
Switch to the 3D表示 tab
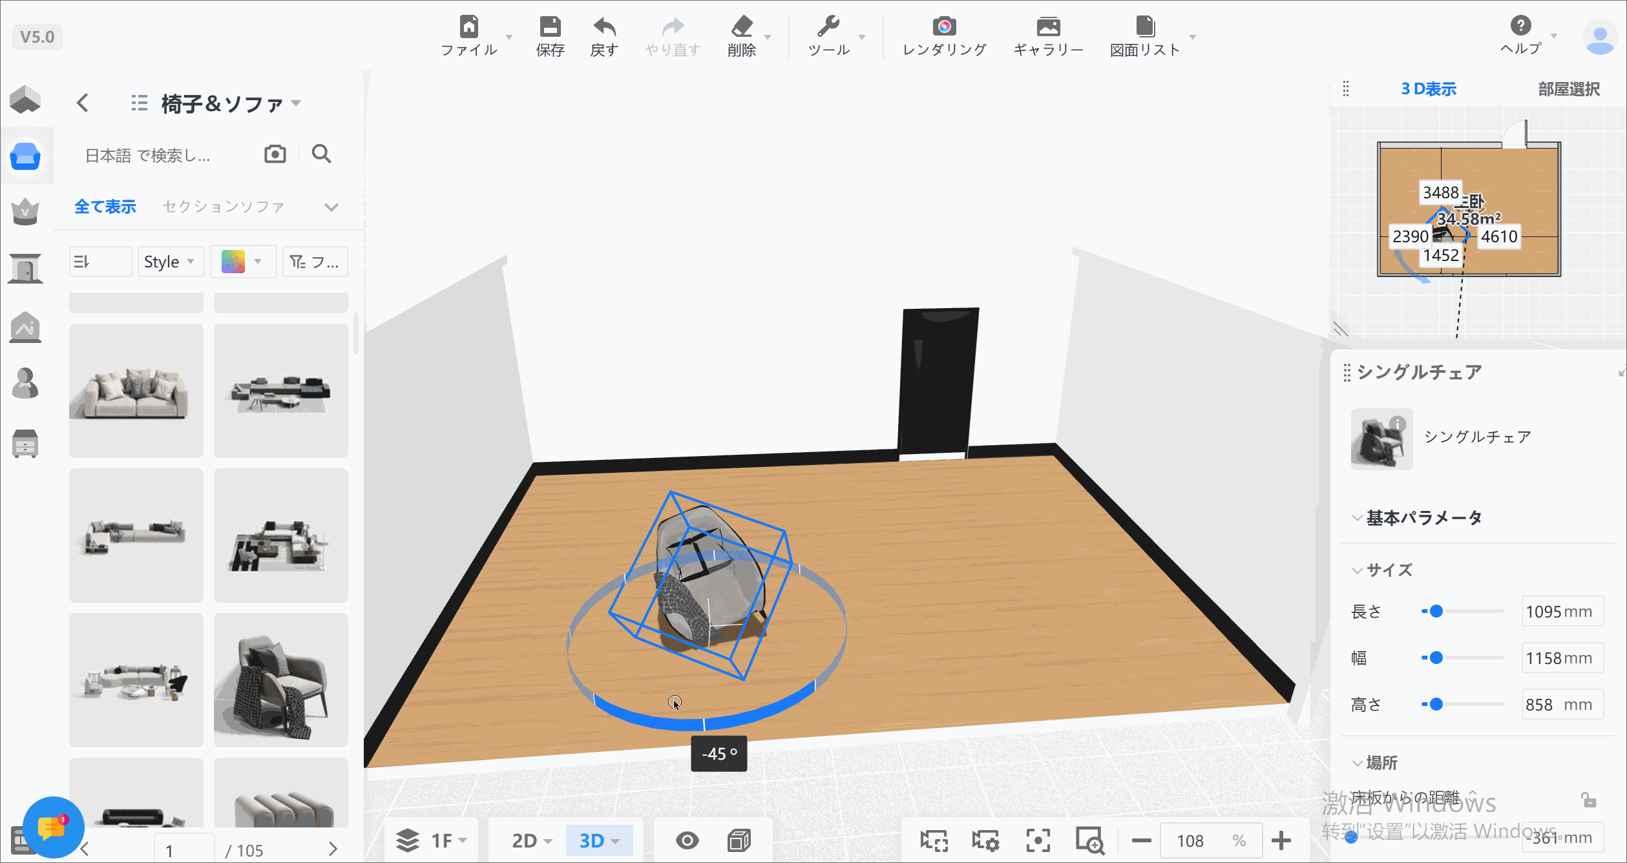point(1428,89)
